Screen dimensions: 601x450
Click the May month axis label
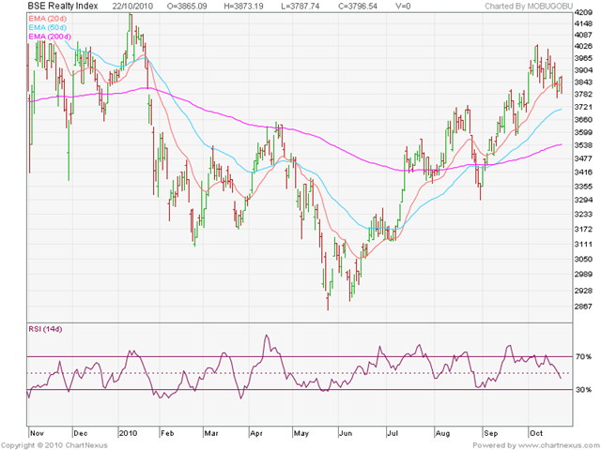tap(301, 433)
